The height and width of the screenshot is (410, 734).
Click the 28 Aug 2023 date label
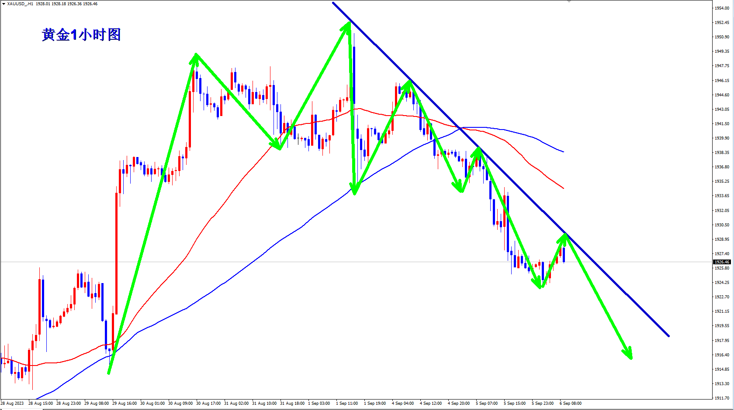[12, 403]
